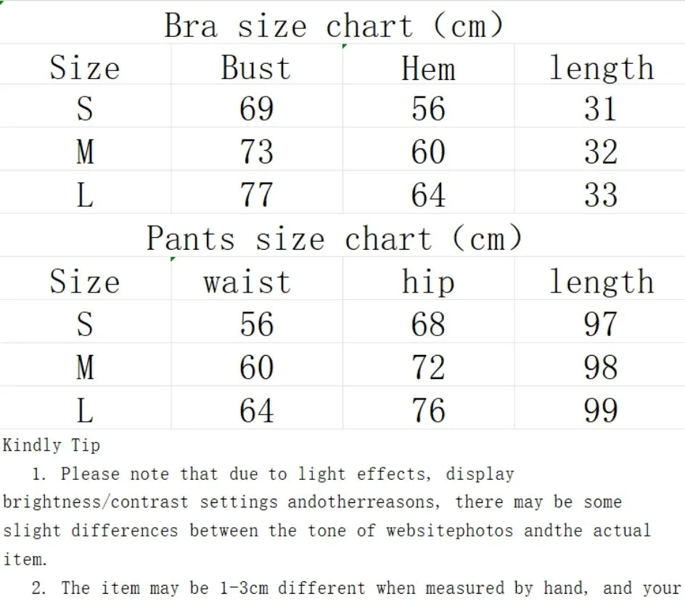The height and width of the screenshot is (601, 685).
Task: Select the hip value 76 cell
Action: (x=428, y=410)
